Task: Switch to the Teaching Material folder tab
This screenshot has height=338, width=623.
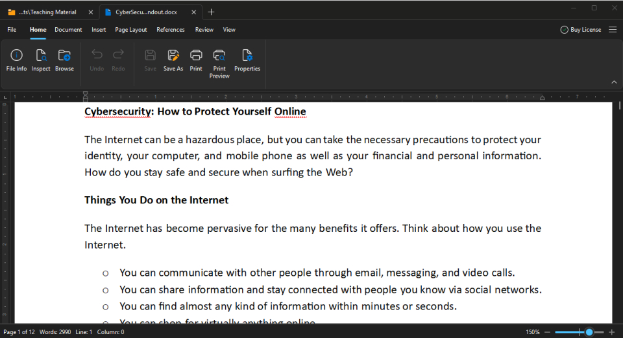Action: click(x=47, y=12)
